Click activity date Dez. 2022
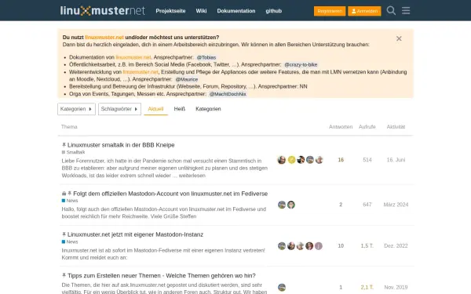The image size is (471, 294). (396, 246)
